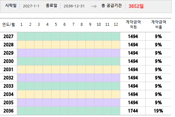Click the end date value 2036-12-31

[74, 6]
